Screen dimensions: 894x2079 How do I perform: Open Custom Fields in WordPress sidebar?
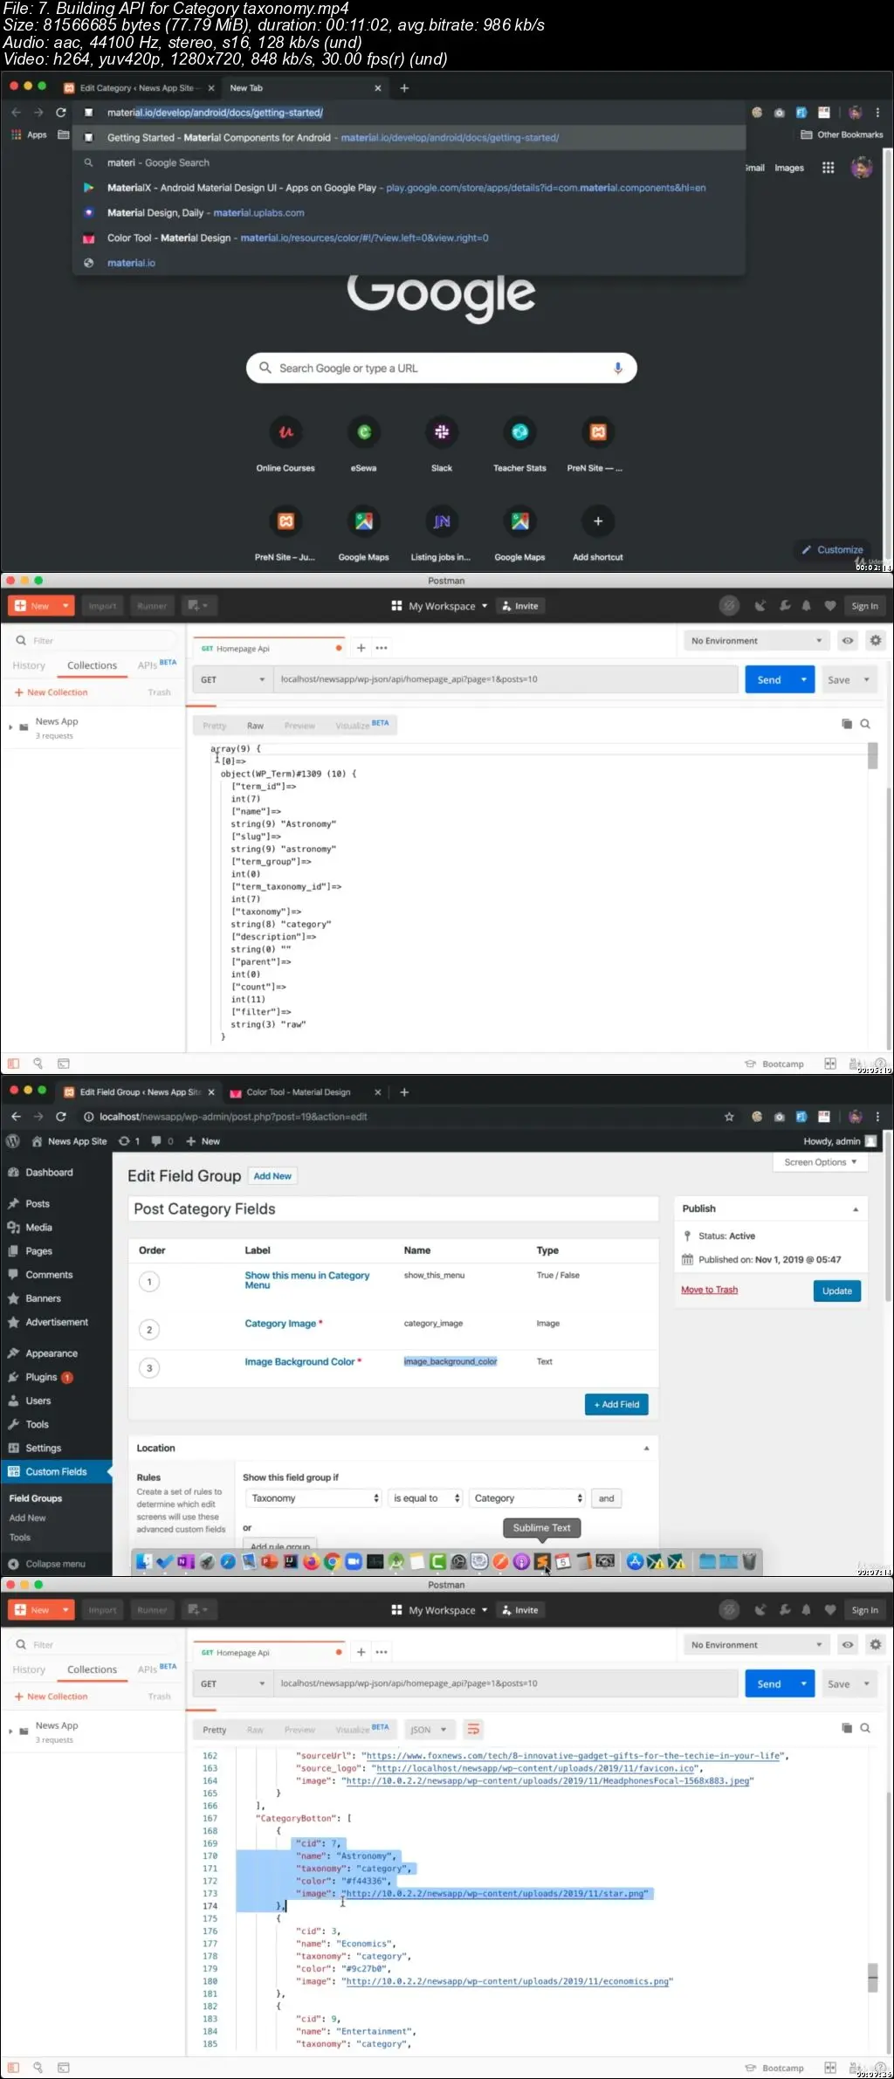coord(56,1471)
